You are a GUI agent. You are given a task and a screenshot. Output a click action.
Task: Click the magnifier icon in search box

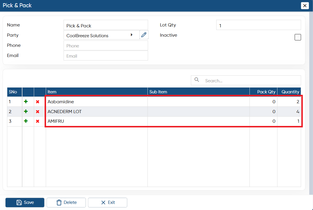tap(197, 80)
